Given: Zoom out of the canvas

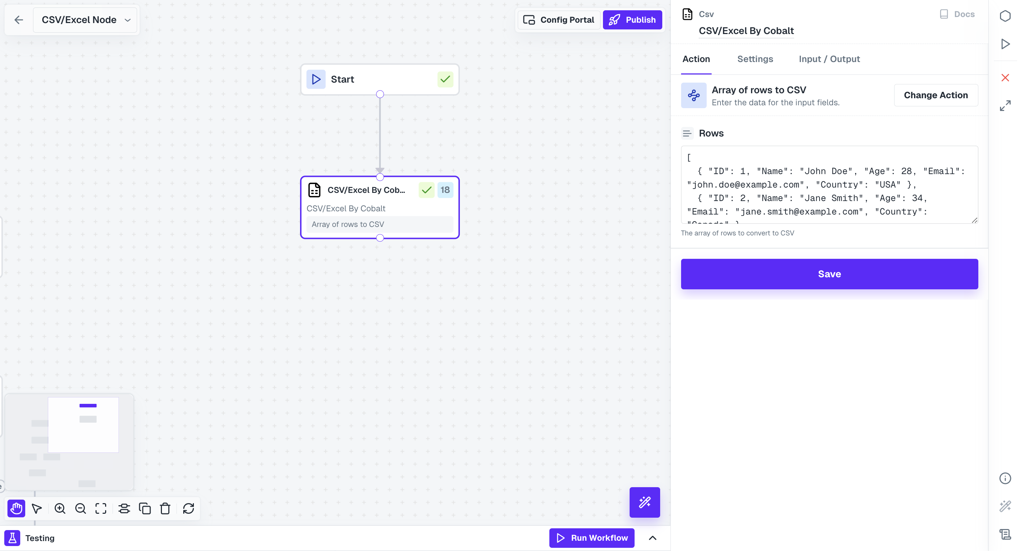Looking at the screenshot, I should tap(81, 508).
